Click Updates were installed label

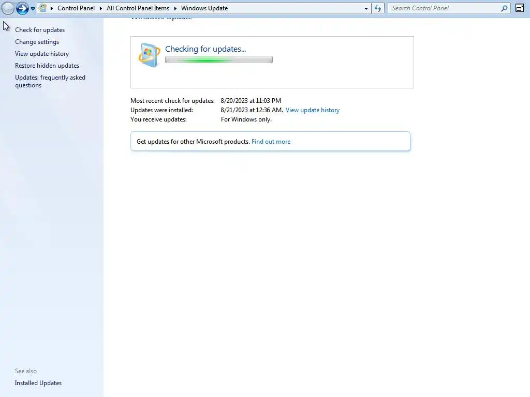click(161, 110)
